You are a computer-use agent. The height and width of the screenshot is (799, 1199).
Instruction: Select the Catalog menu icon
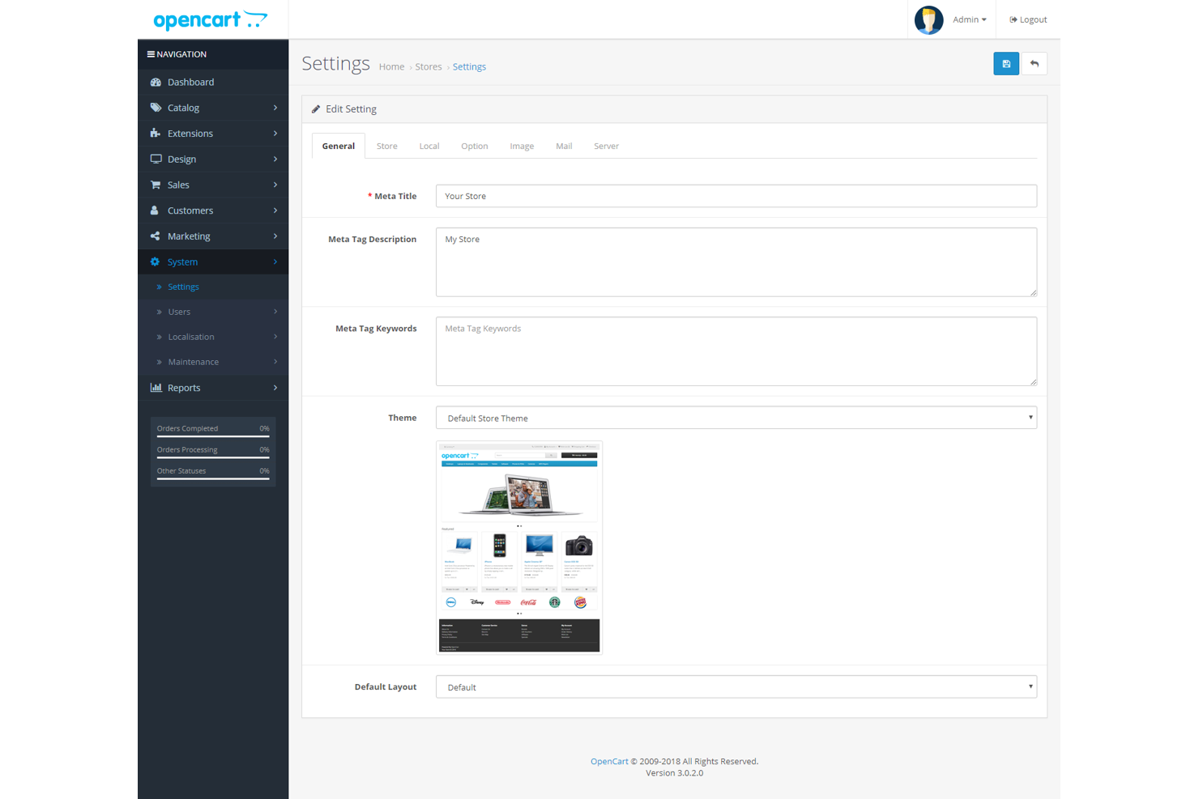[x=155, y=107]
